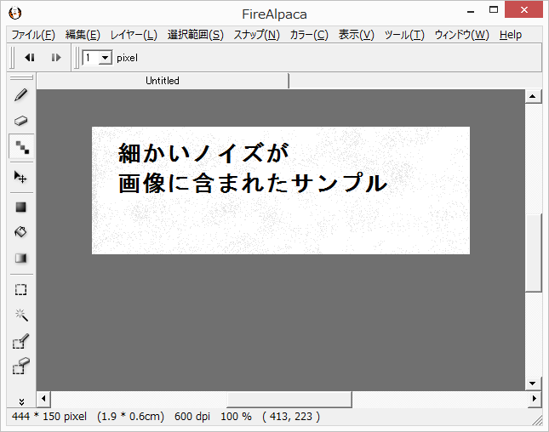The height and width of the screenshot is (432, 549).
Task: Open the pixel size dropdown
Action: [x=105, y=58]
